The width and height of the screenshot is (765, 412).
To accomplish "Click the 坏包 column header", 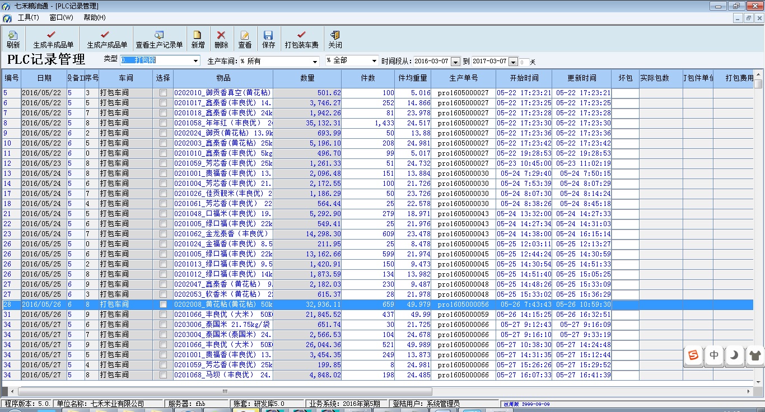I will [626, 78].
